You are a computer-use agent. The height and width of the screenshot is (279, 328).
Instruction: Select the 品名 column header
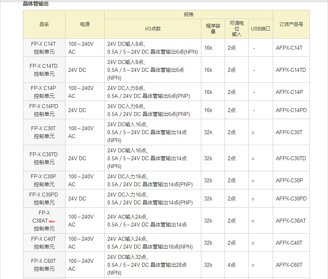pos(44,24)
